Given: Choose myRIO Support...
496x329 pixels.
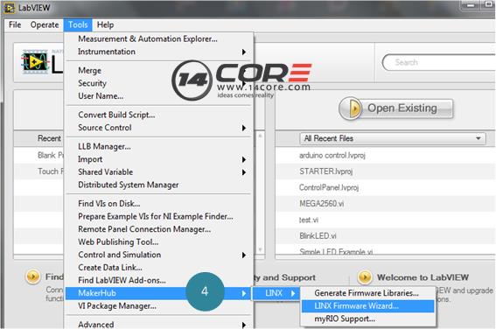Looking at the screenshot, I should point(368,318).
